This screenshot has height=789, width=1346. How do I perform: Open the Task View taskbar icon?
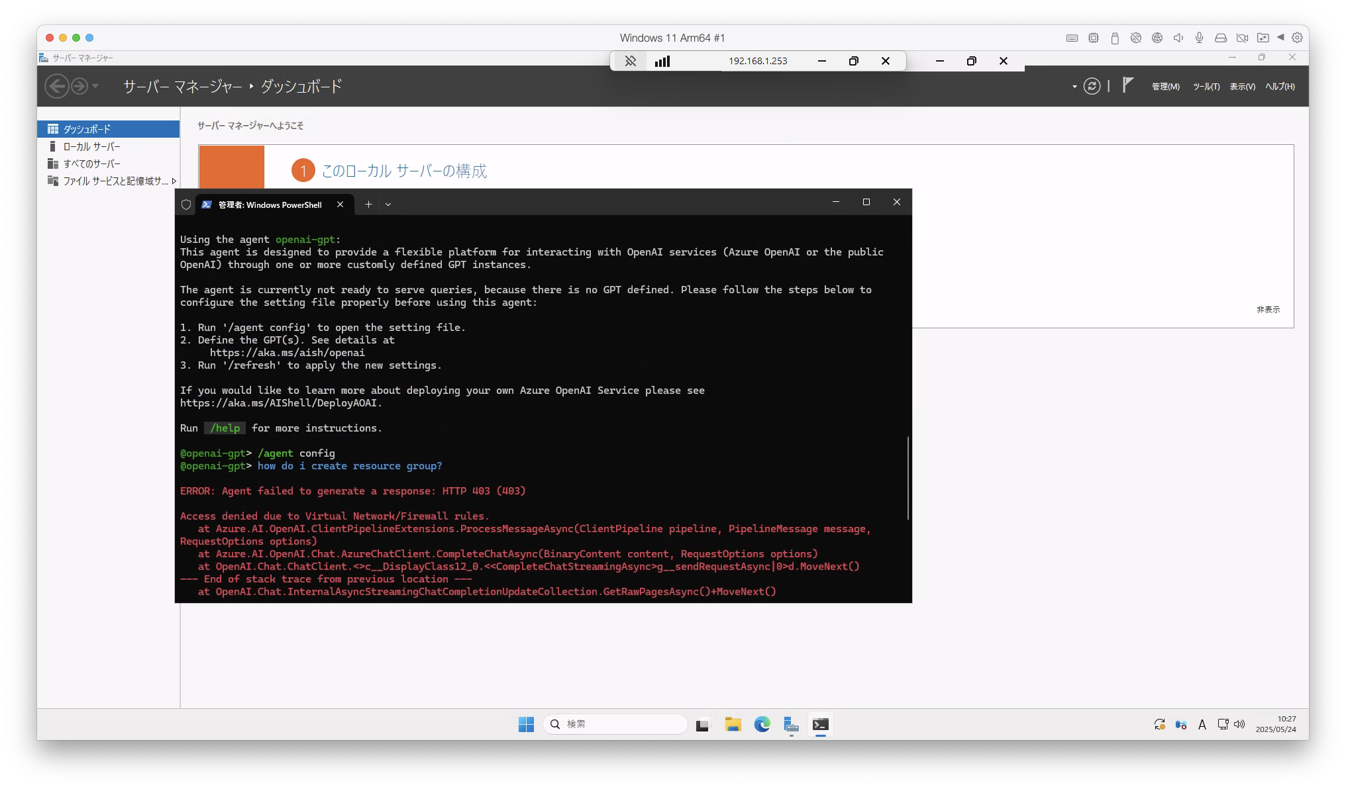pyautogui.click(x=702, y=724)
